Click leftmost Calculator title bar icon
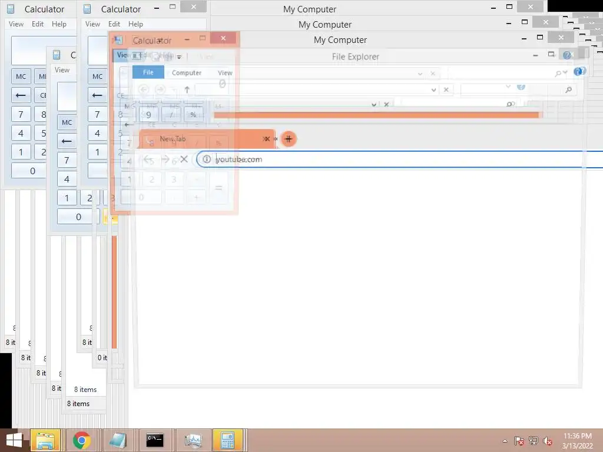The image size is (603, 452). click(x=11, y=9)
